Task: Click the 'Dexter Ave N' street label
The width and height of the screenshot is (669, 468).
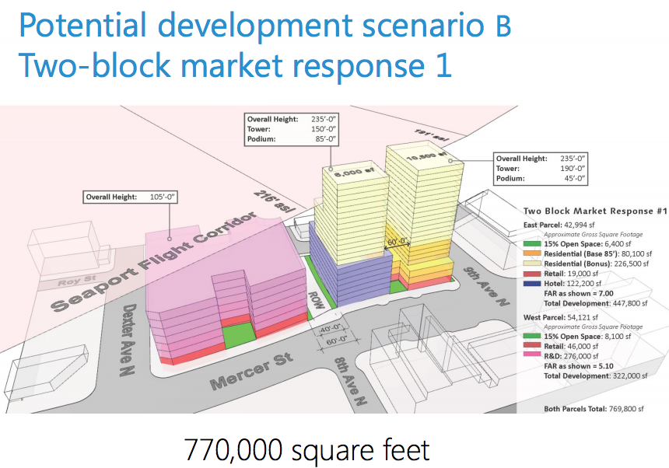Action: [127, 341]
